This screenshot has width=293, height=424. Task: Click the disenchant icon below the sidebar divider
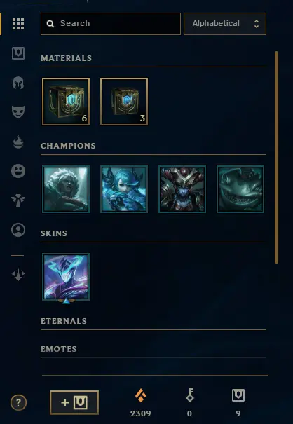coord(18,275)
